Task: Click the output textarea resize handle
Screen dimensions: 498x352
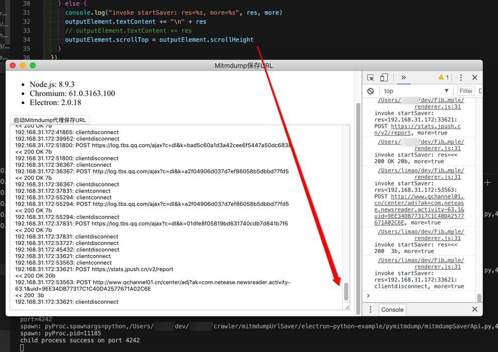Action: pyautogui.click(x=347, y=307)
